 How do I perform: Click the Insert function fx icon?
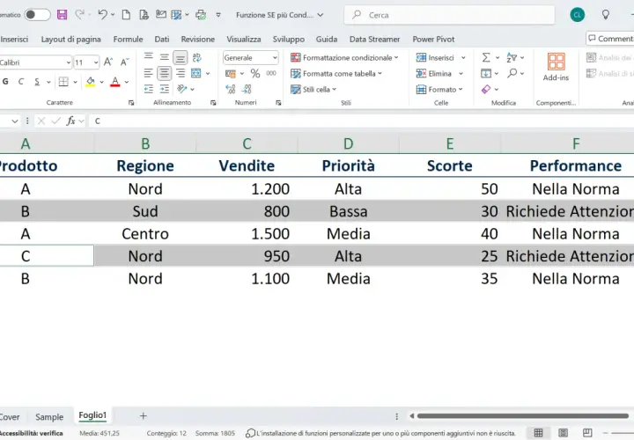(71, 121)
